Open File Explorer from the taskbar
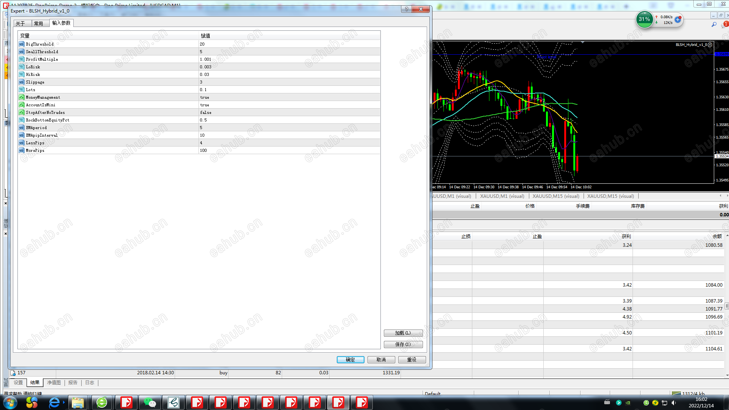This screenshot has height=410, width=729. [78, 402]
